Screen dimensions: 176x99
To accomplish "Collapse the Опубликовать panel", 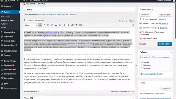I will click(171, 10).
